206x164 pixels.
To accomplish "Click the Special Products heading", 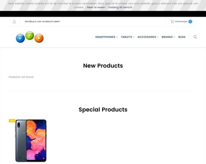I will [103, 109].
